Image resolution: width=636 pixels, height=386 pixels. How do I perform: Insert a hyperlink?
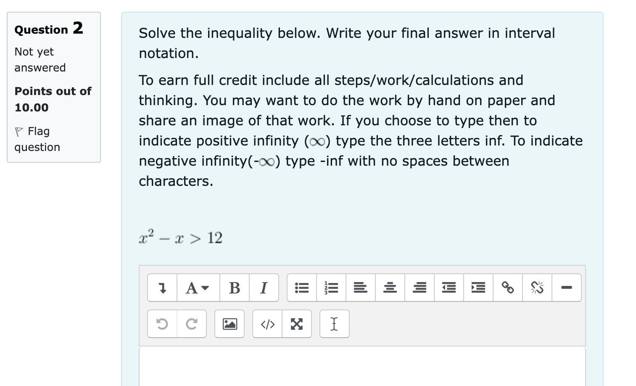[507, 288]
